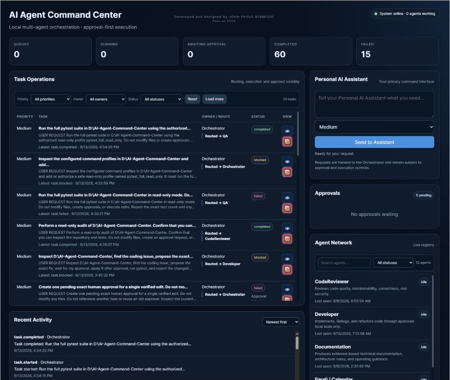Open the Medium priority dropdown in Personal AI Assistant

[x=374, y=127]
